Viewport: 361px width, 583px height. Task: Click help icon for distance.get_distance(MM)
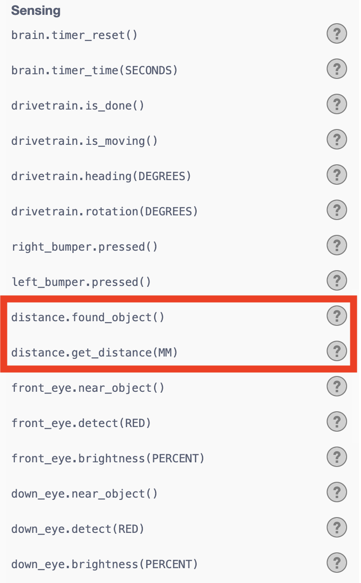pos(337,352)
